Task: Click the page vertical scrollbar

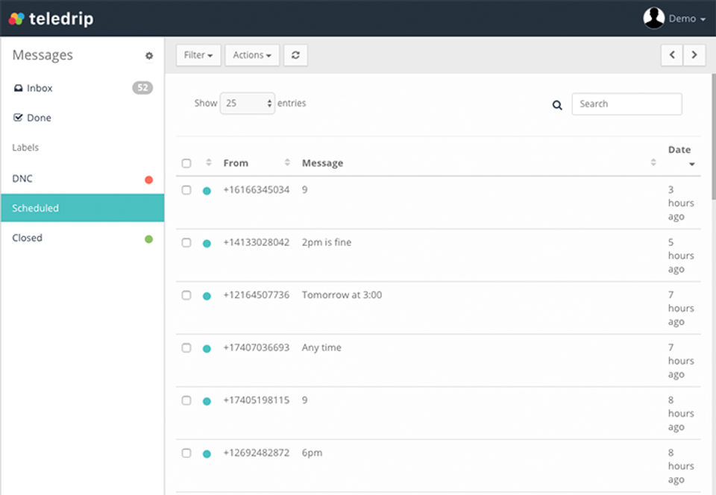Action: coord(713,136)
